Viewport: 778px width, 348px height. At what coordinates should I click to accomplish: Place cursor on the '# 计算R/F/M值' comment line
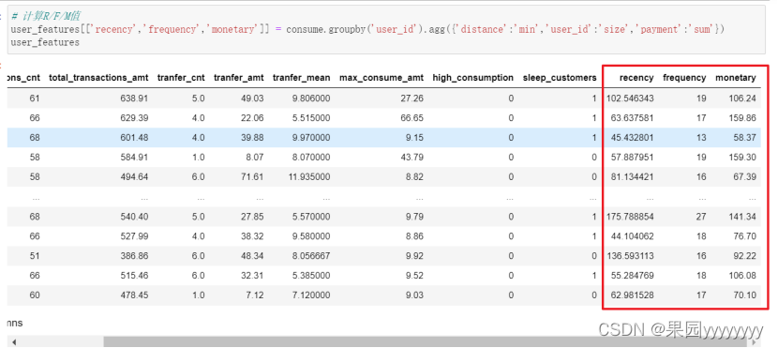click(47, 16)
